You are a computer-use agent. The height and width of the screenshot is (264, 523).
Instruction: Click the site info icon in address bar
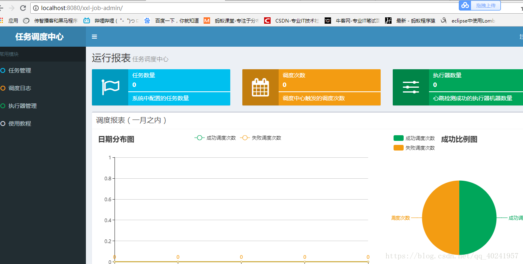point(36,8)
